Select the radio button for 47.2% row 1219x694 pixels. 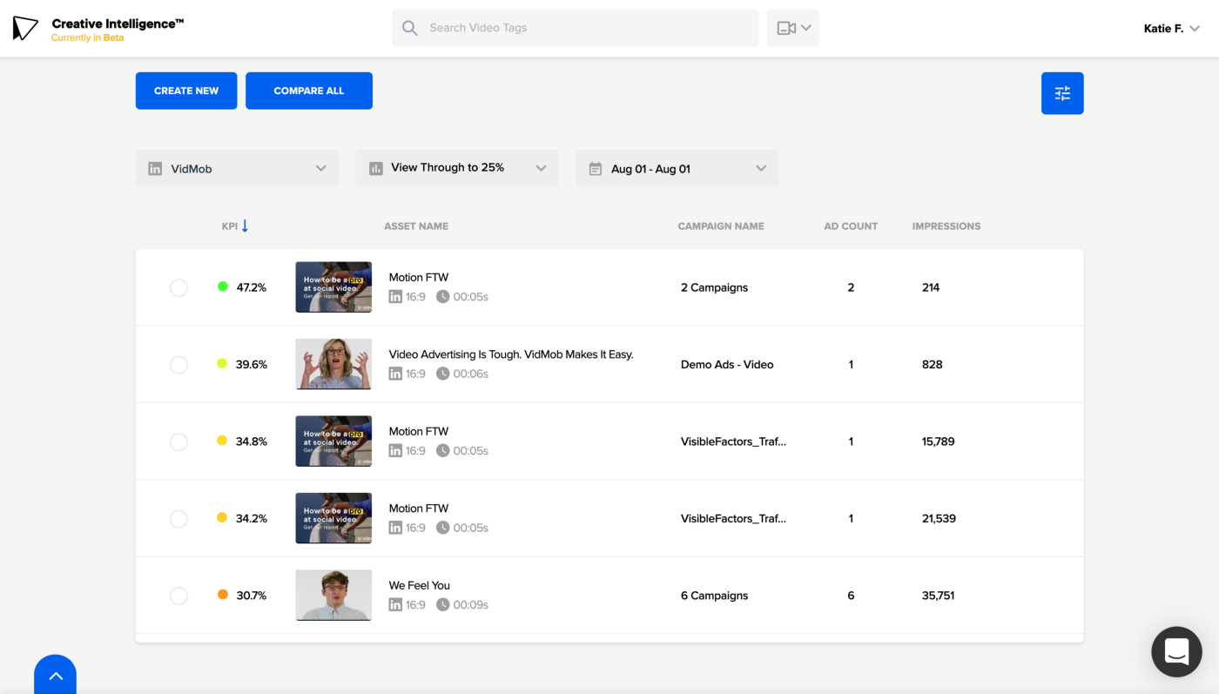(x=178, y=287)
